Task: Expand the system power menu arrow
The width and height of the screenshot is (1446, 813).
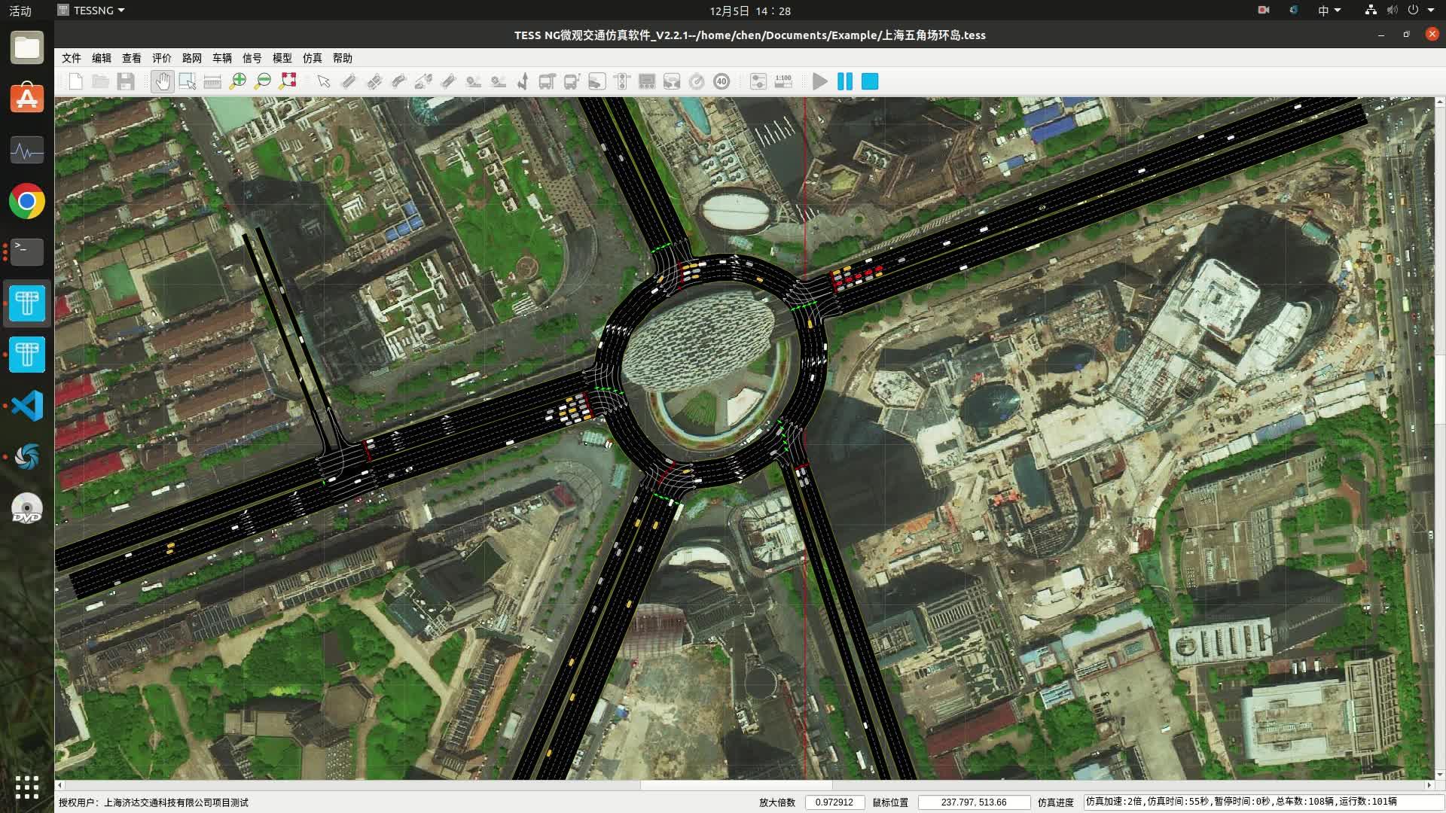Action: coord(1431,11)
